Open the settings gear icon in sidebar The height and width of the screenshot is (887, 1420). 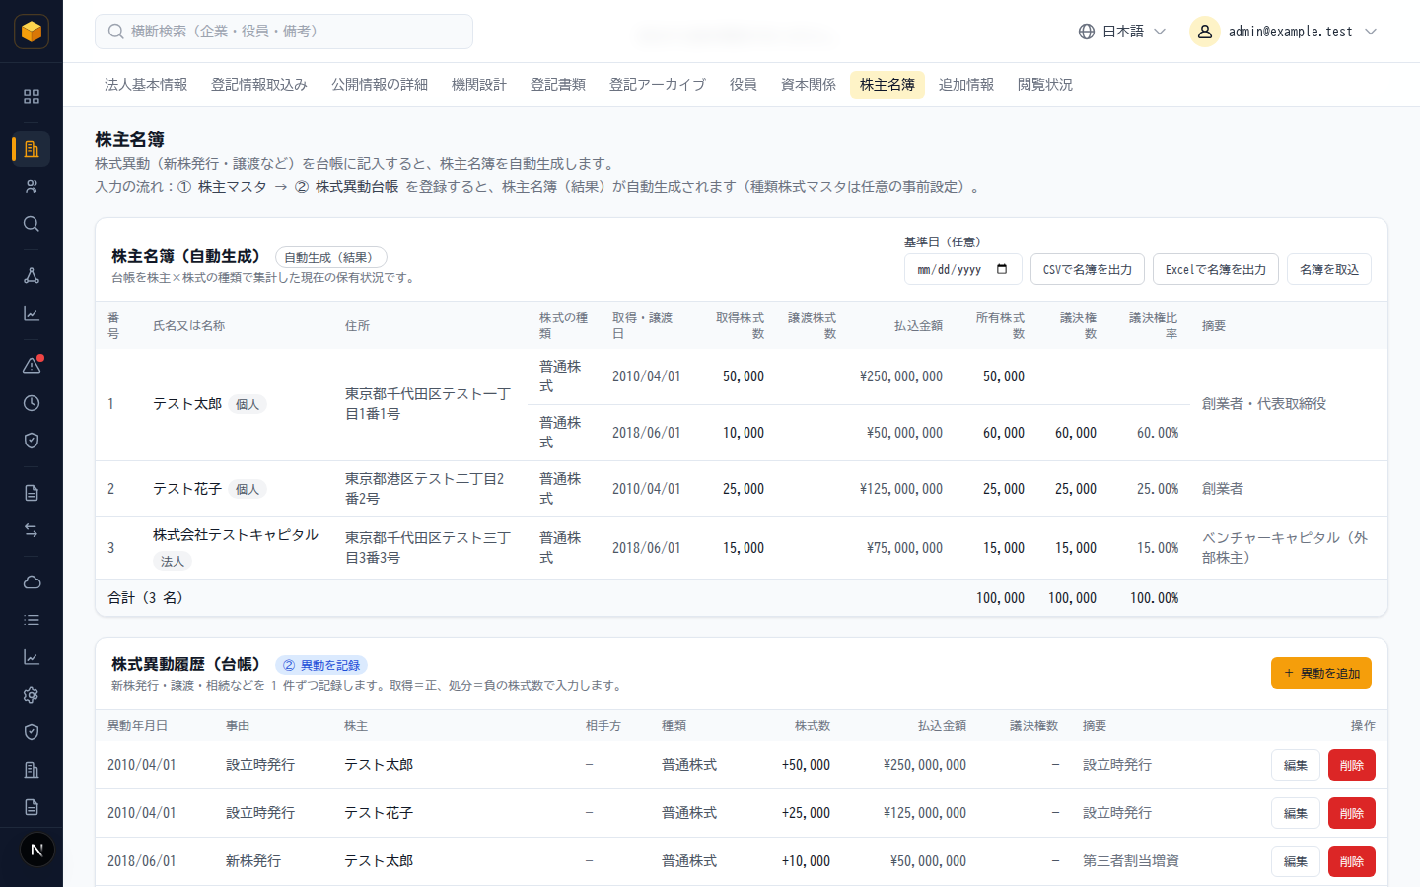tap(32, 695)
